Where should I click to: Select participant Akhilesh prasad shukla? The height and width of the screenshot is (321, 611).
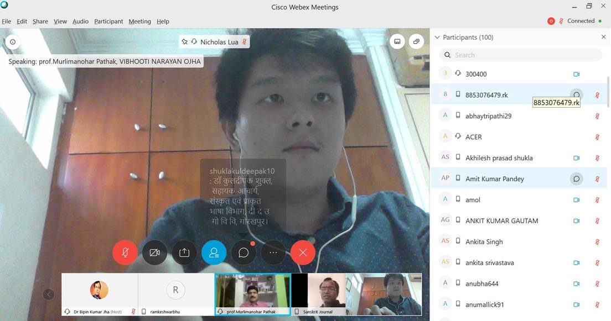[x=519, y=158]
